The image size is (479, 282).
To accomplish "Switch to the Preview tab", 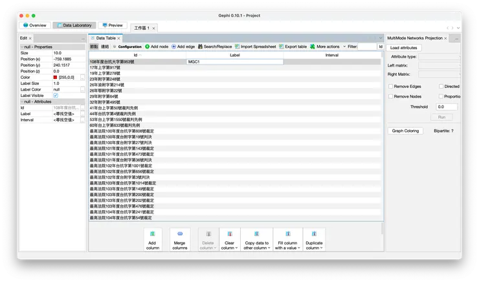I will pos(113,25).
